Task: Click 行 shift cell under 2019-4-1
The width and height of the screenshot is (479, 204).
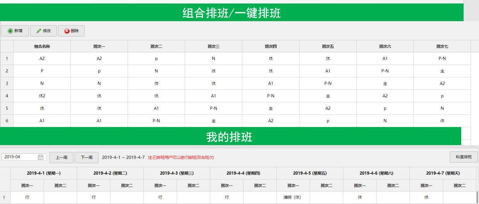Action: click(x=27, y=197)
